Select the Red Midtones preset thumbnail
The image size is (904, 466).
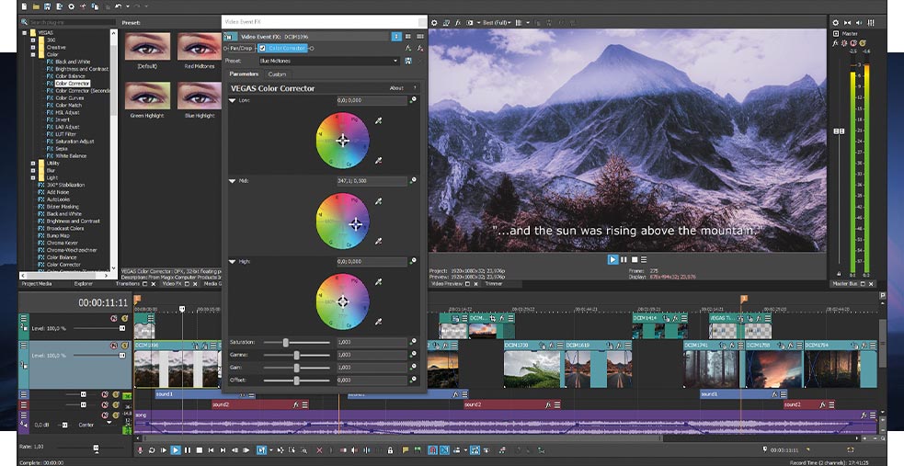coord(199,47)
